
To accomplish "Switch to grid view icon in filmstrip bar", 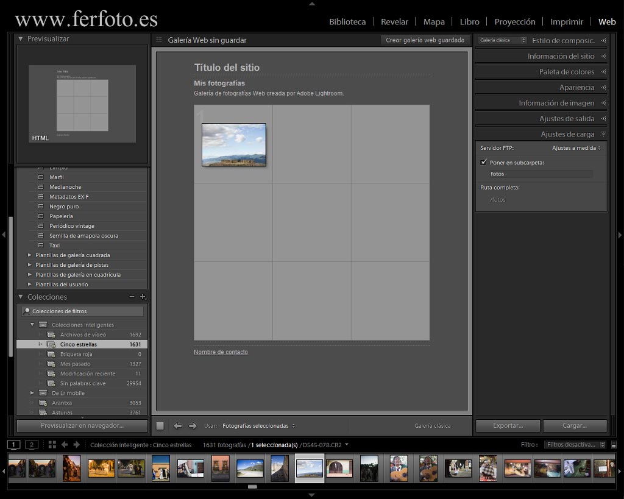I will click(52, 445).
